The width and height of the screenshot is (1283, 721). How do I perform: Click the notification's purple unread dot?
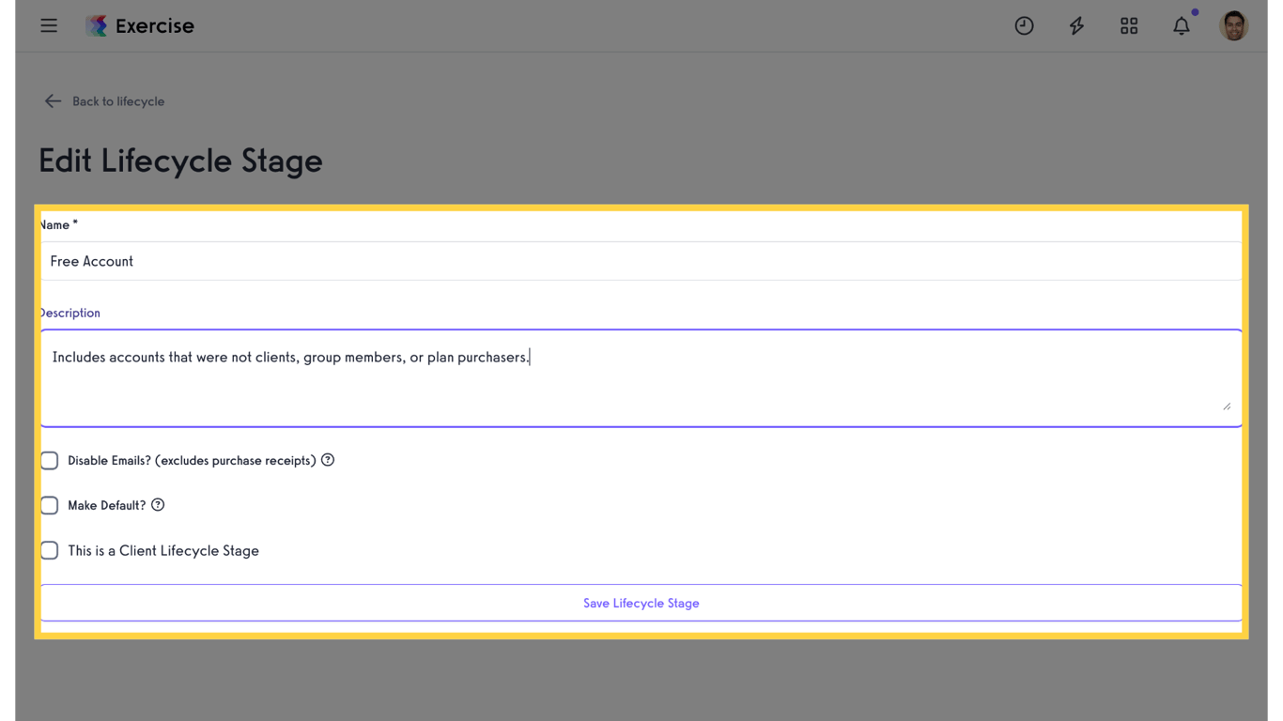(x=1195, y=12)
